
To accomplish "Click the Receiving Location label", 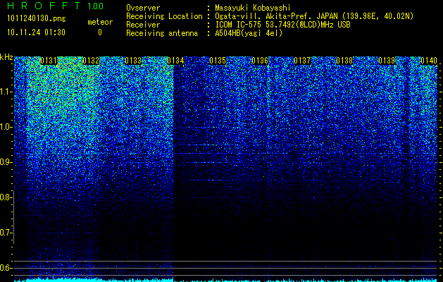I will [x=164, y=16].
